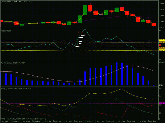Viewport: 165px width, 123px height.
Task: Click the 7 Dec 2009 time label
Action: click(x=4, y=122)
